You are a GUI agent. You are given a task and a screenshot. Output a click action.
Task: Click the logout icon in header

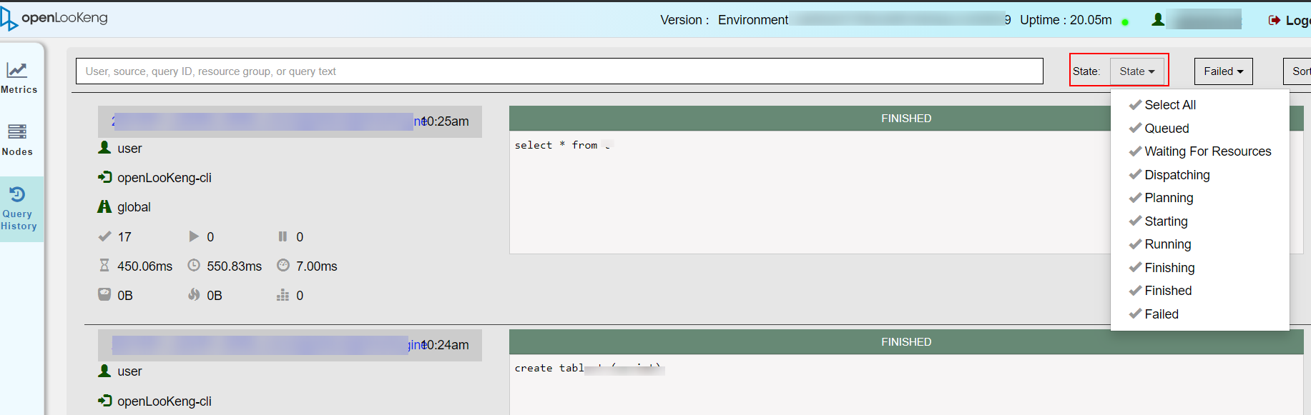pos(1274,20)
